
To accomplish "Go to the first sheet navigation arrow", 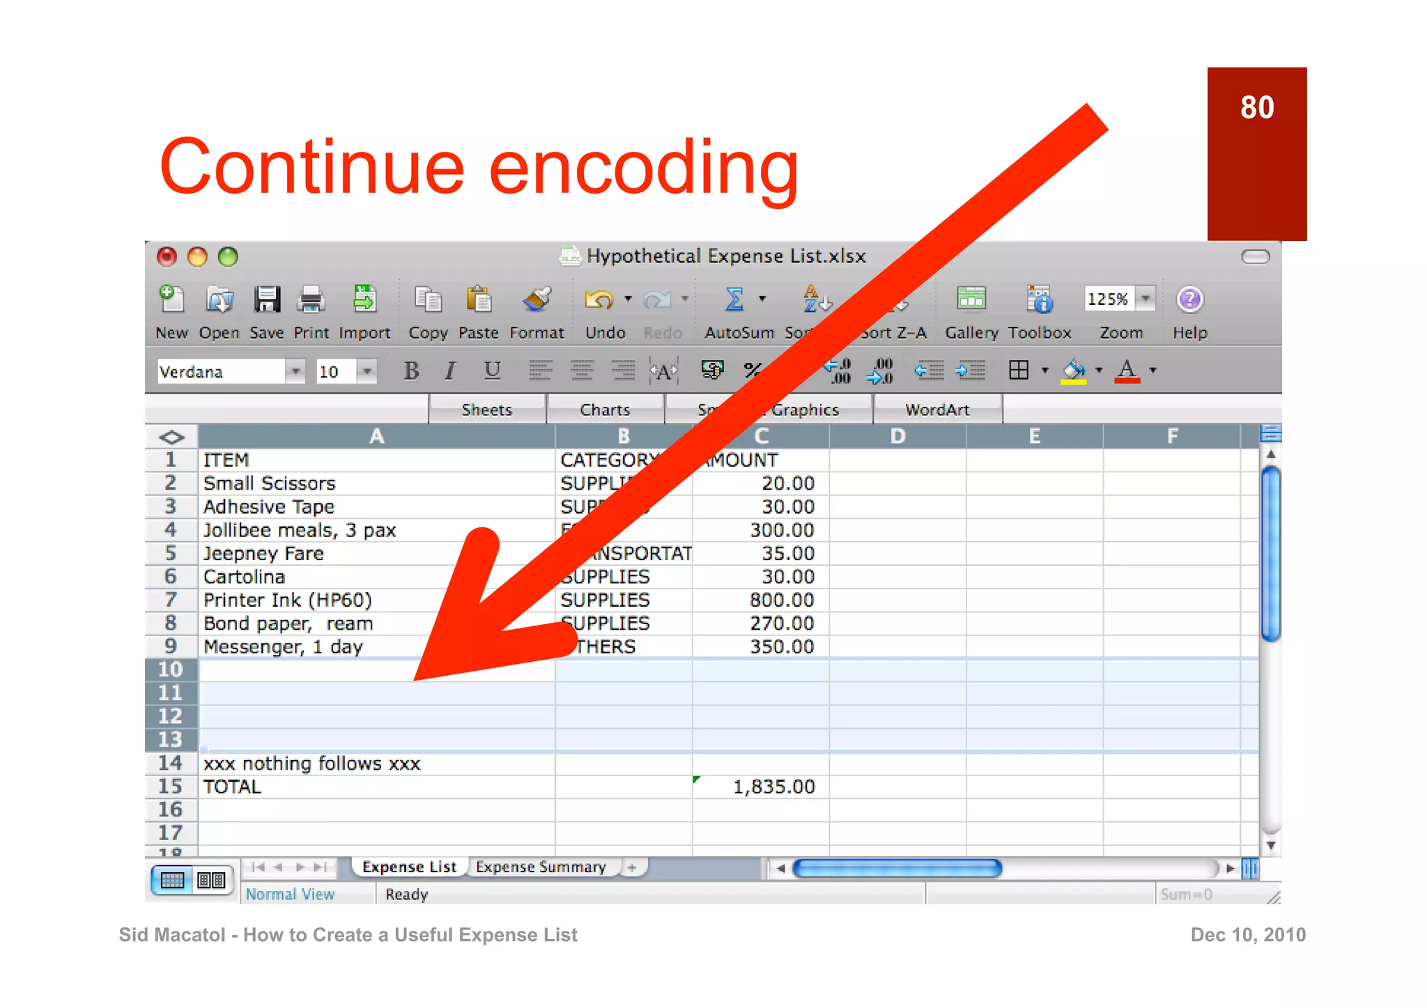I will point(258,867).
